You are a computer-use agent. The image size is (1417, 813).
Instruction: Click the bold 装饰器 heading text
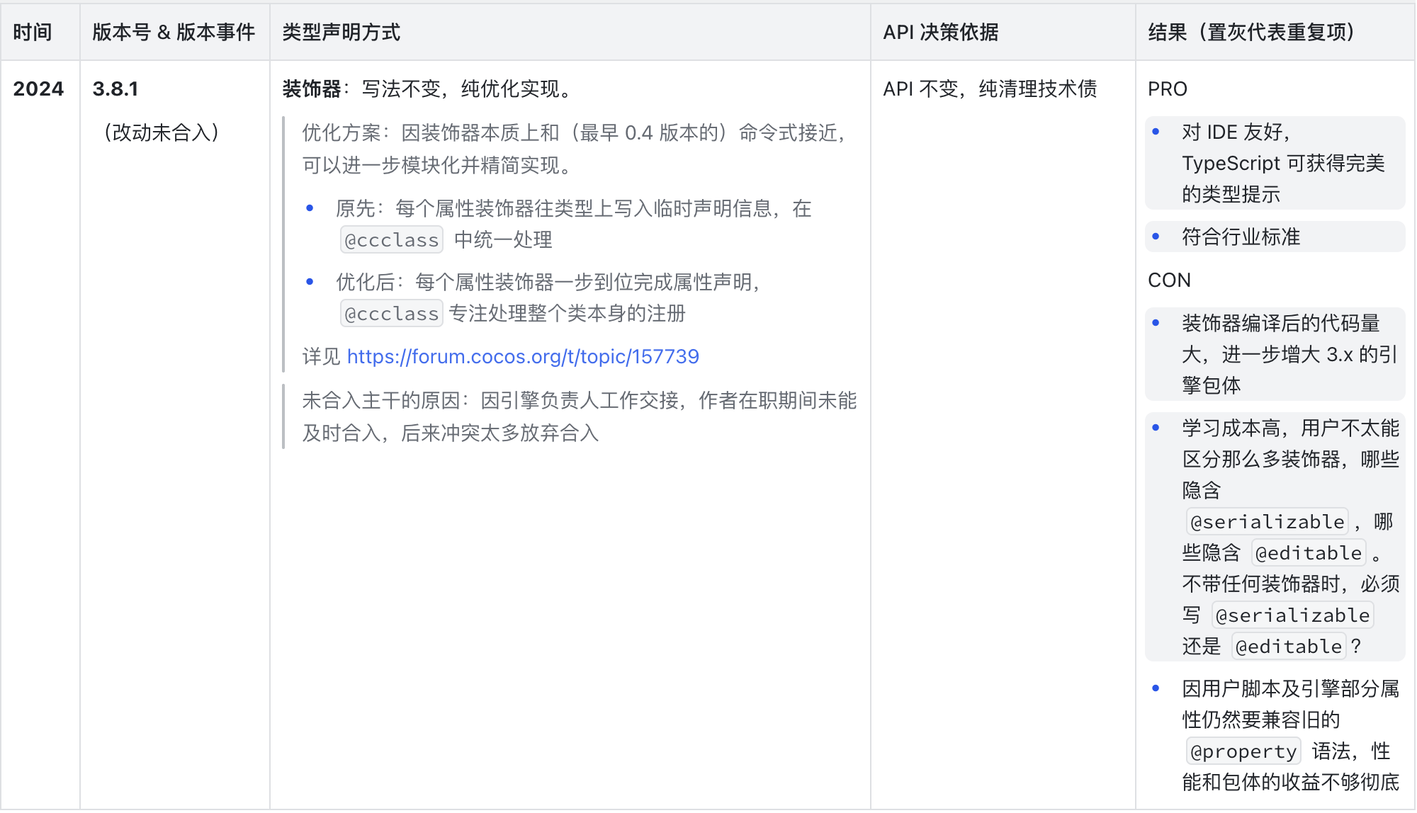tap(311, 89)
